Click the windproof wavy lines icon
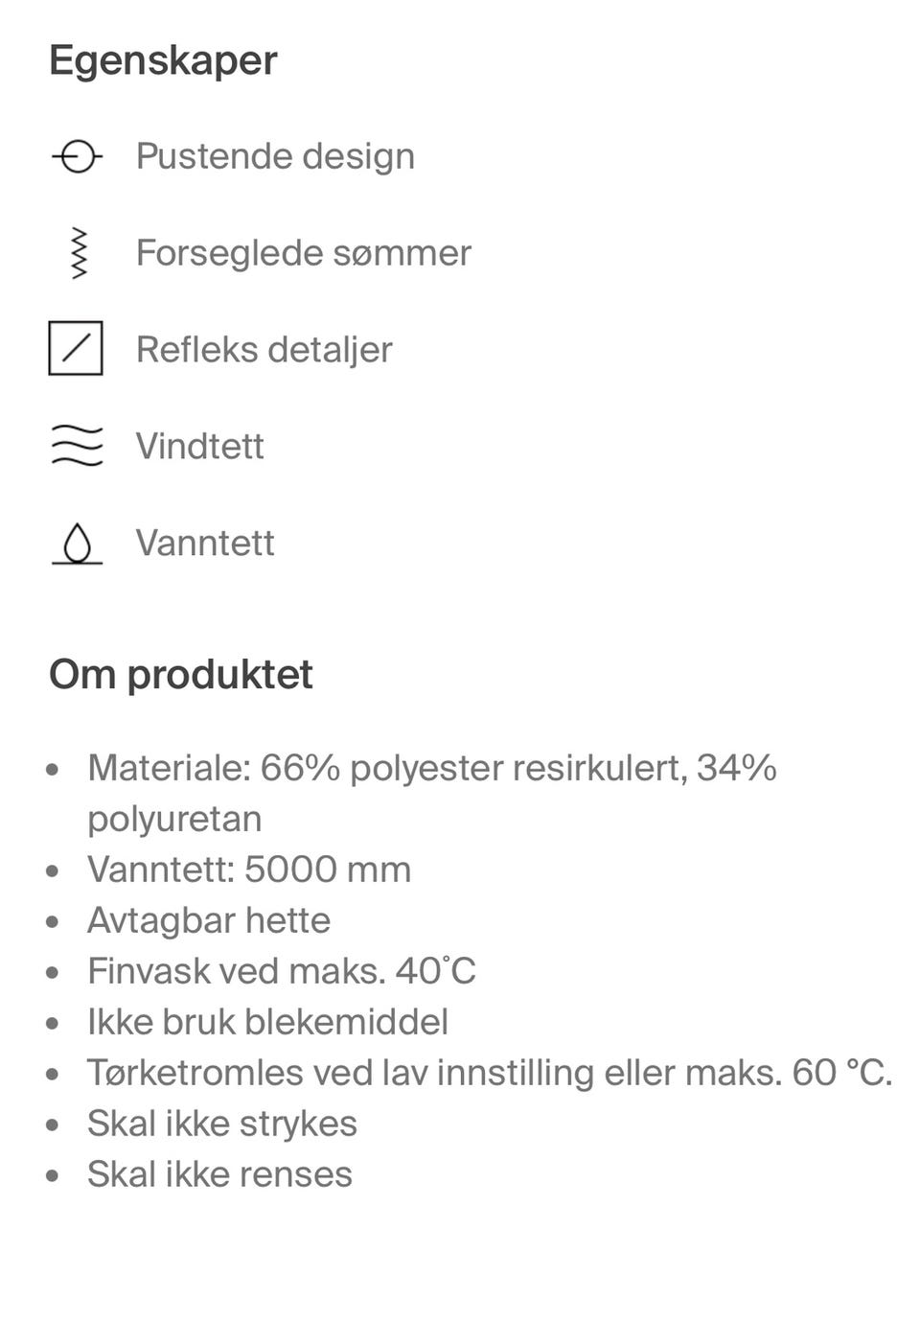The height and width of the screenshot is (1322, 920). 77,446
